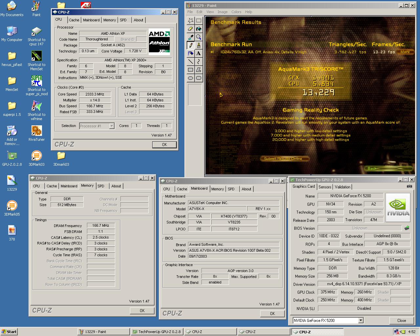Choose the Fill With Color bucket tool

199,29
